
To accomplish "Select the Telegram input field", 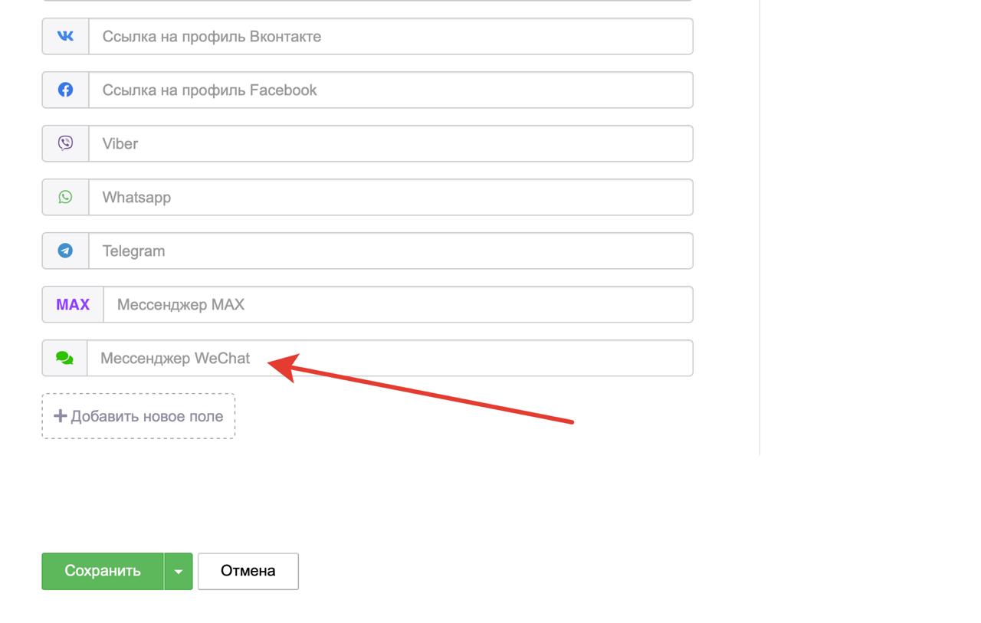I will coord(391,251).
